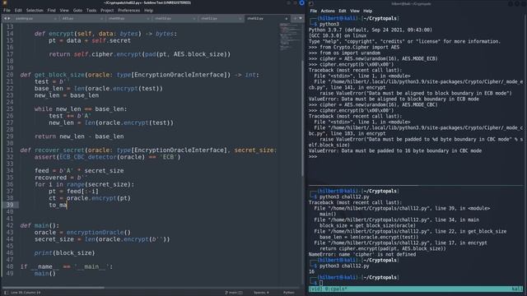527x296 pixels.
Task: Open Sublime Text File menu
Action: 7,11
